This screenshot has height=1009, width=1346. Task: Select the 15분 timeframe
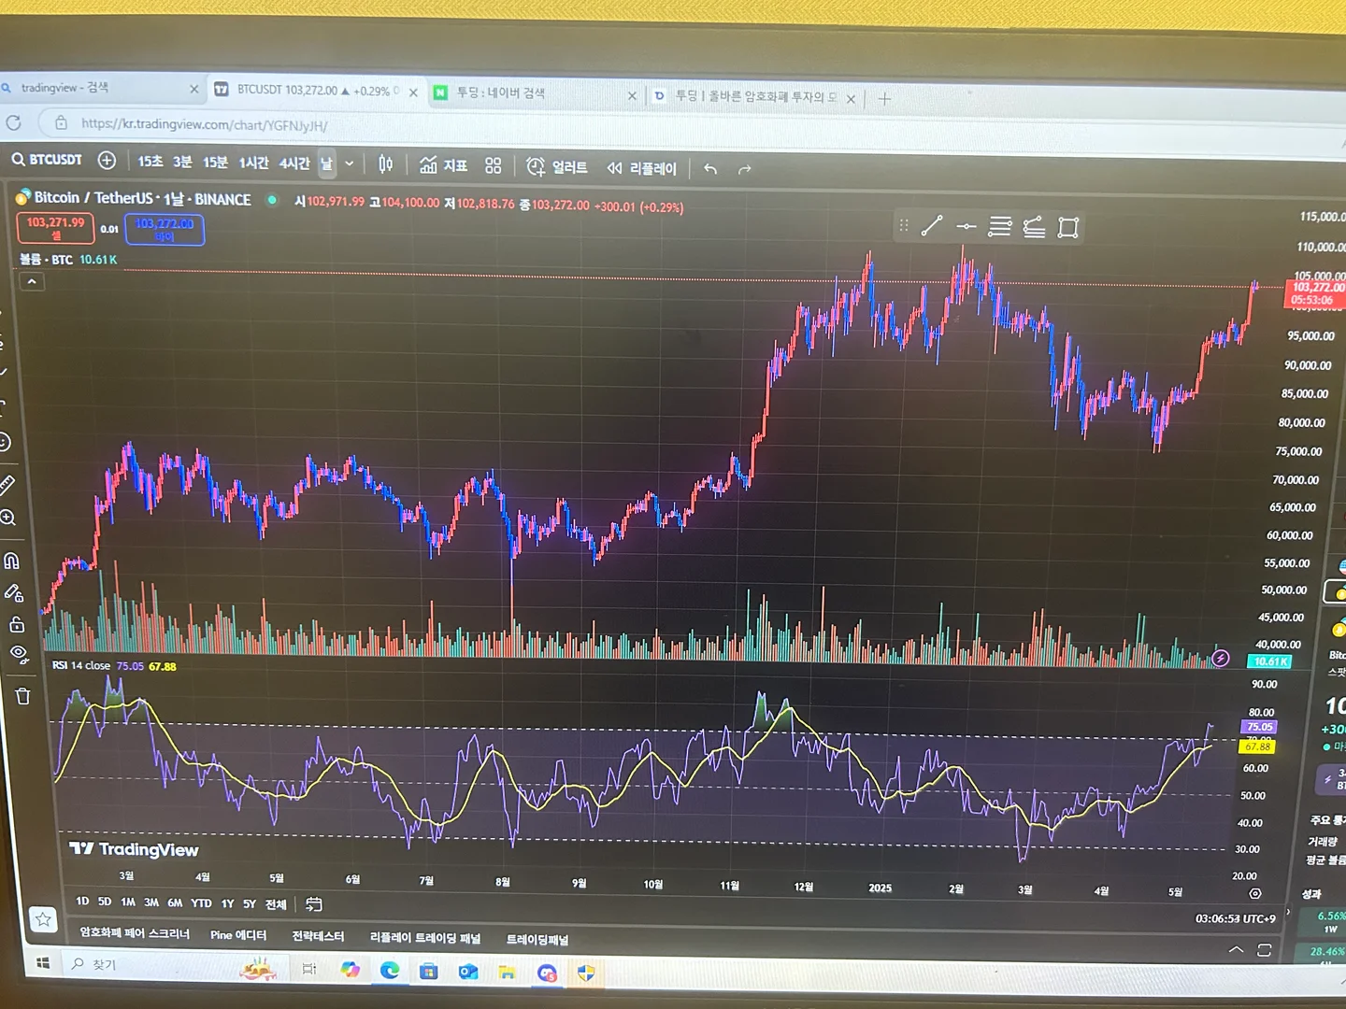pyautogui.click(x=215, y=163)
